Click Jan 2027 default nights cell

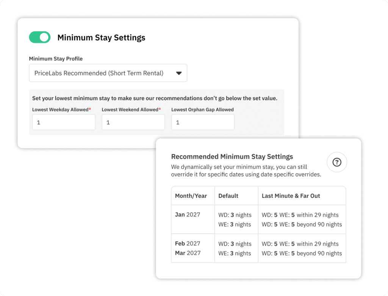235,219
